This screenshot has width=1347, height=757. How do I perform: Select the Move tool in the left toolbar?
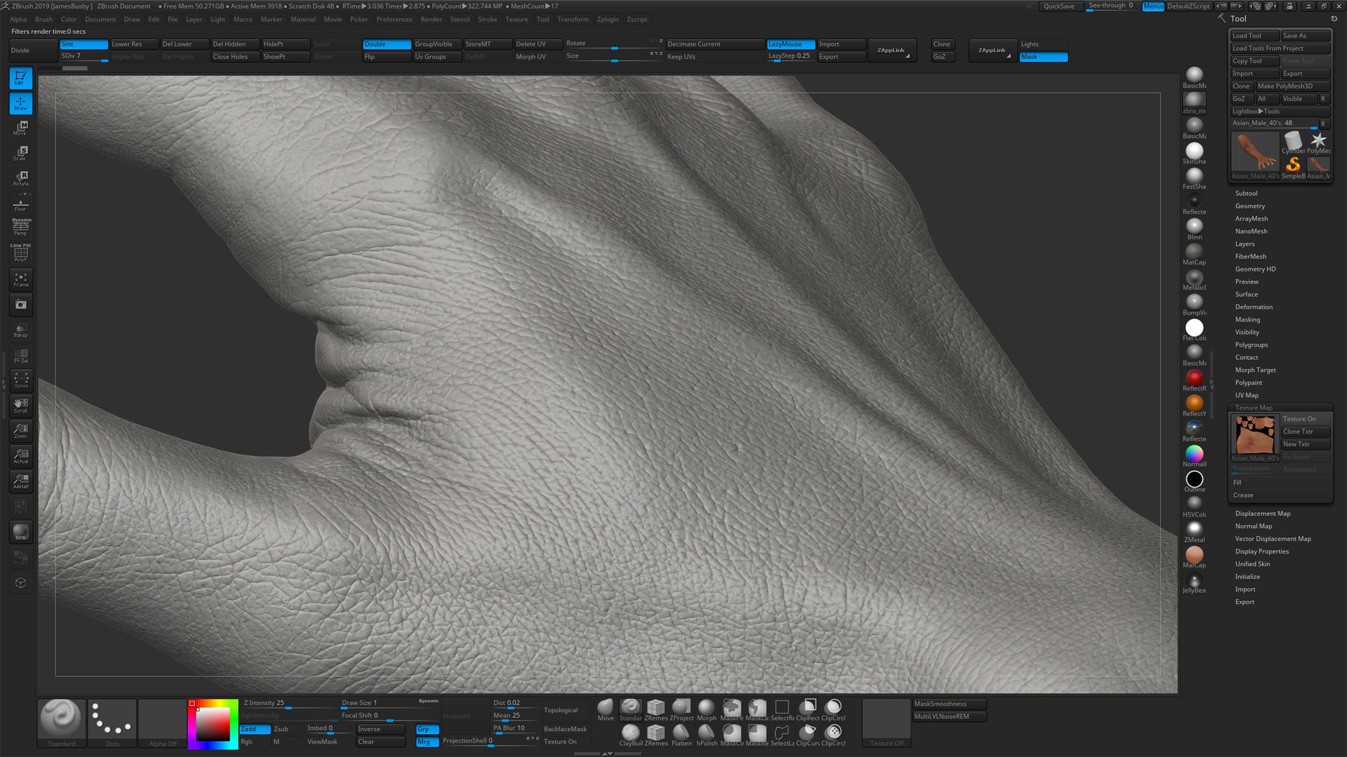tap(20, 128)
